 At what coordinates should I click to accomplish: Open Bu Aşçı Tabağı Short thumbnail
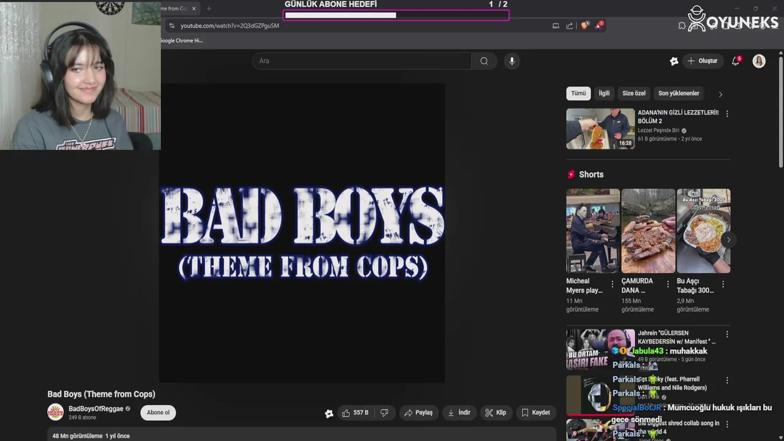pos(703,231)
